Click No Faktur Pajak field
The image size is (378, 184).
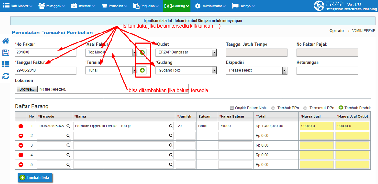(327, 52)
